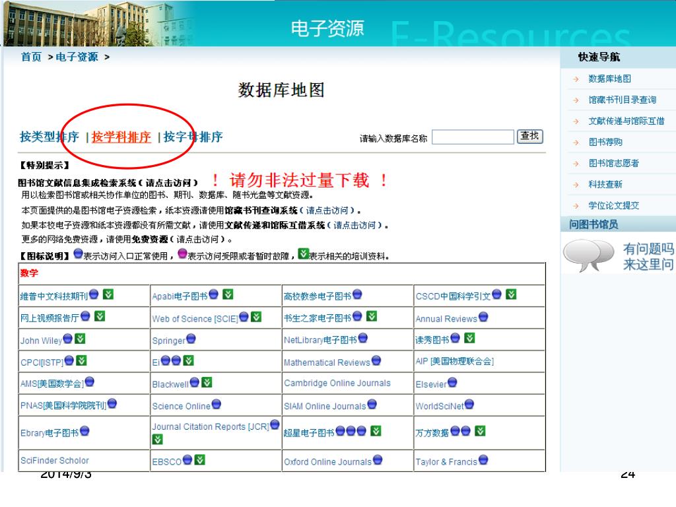Open 馆藏书刊目录查询 in quick navigation
The image size is (676, 507).
click(622, 100)
